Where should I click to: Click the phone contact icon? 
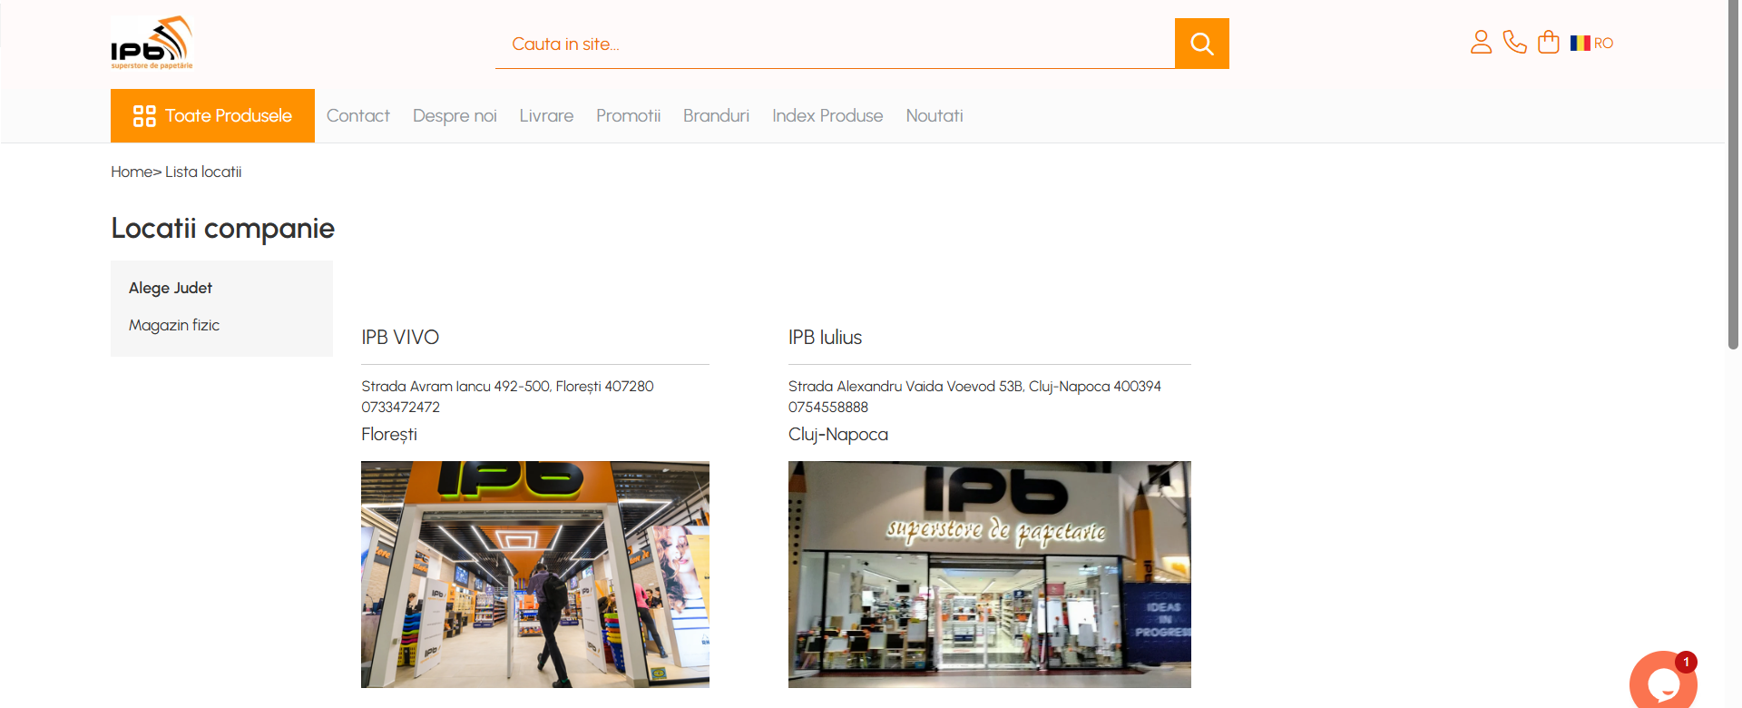pyautogui.click(x=1514, y=43)
